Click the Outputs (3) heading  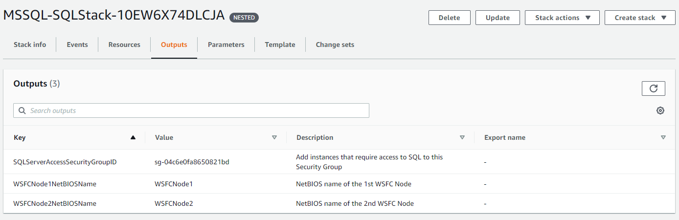37,84
